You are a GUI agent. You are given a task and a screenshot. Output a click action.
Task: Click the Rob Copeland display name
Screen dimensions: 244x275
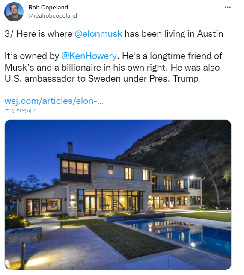tap(48, 7)
